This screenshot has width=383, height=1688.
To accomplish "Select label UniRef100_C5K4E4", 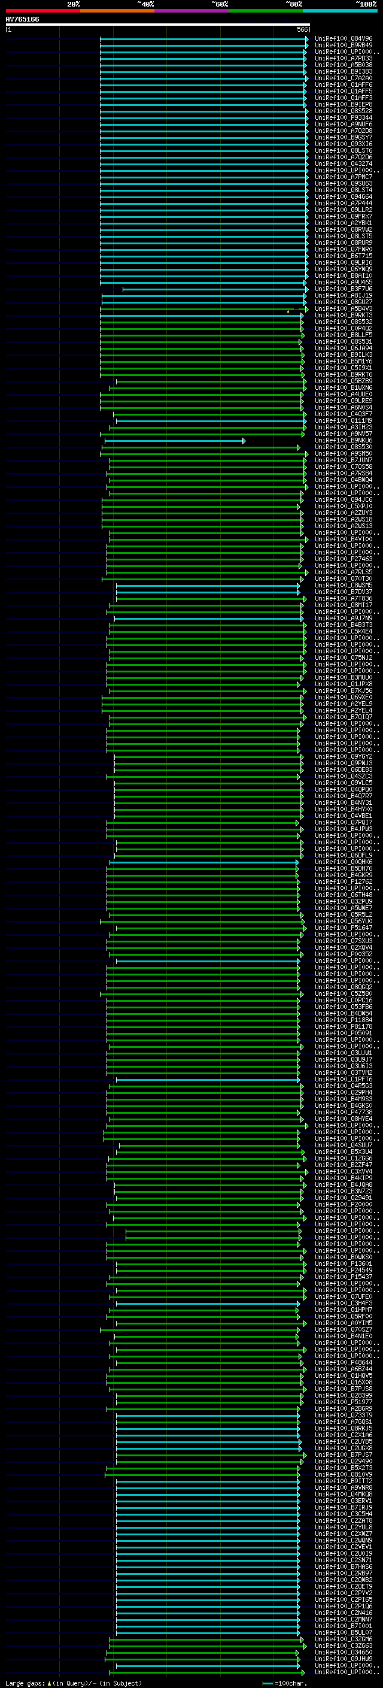I will pyautogui.click(x=344, y=632).
